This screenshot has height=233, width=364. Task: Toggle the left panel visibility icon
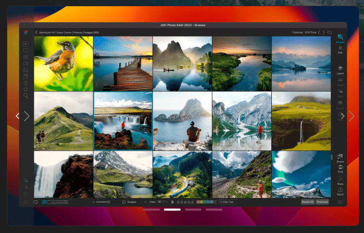pos(26,202)
